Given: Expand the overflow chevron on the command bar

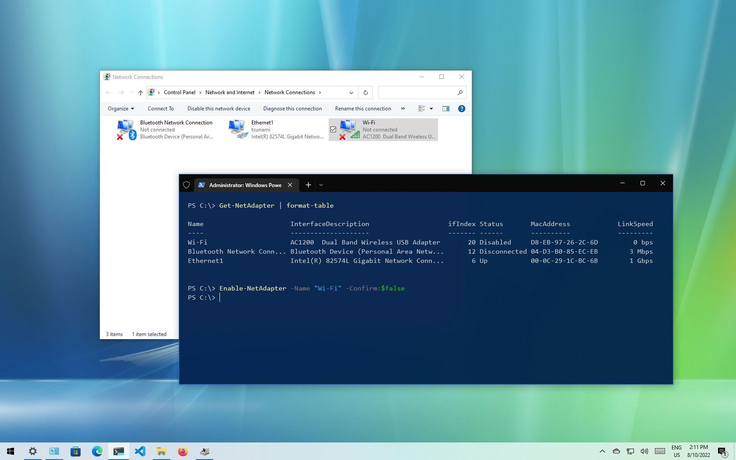Looking at the screenshot, I should coord(403,108).
